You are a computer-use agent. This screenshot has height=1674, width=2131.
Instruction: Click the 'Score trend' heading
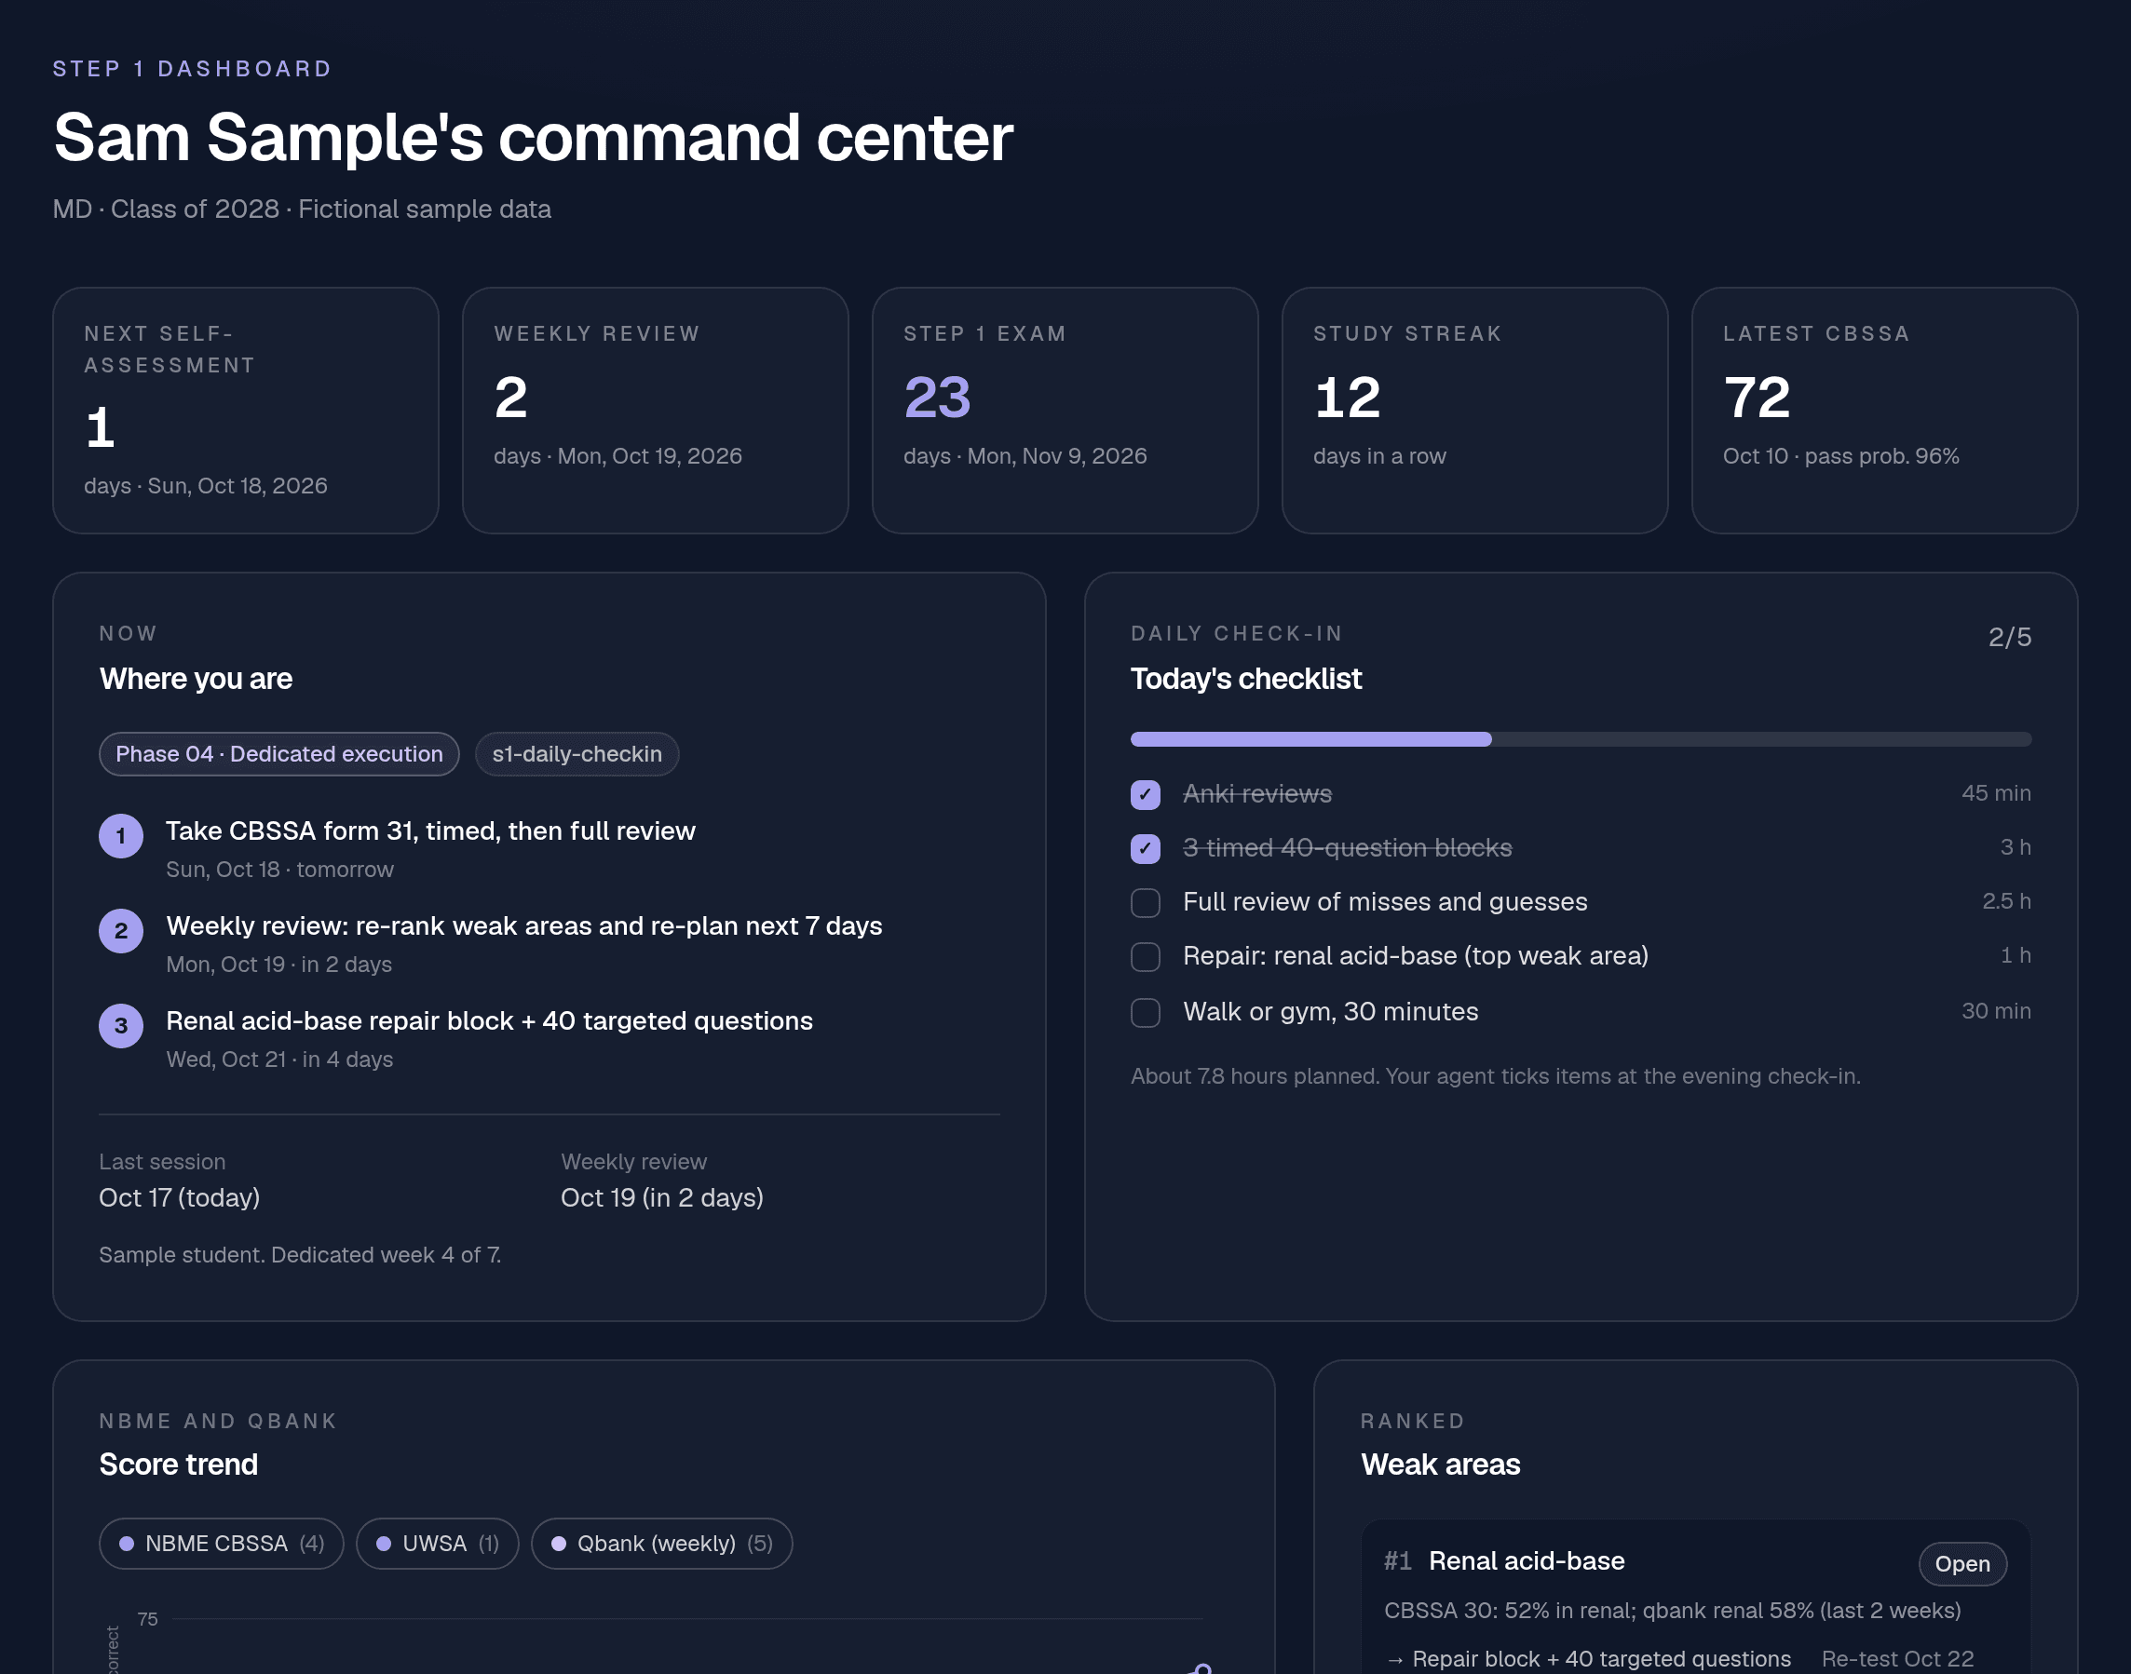(179, 1465)
